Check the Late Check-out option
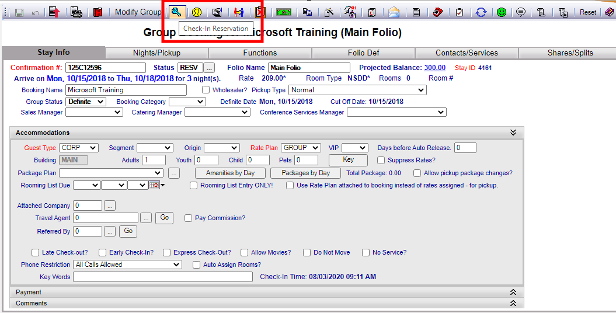 (35, 252)
